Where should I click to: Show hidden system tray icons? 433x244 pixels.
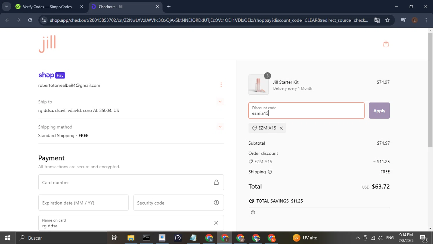coord(358,238)
